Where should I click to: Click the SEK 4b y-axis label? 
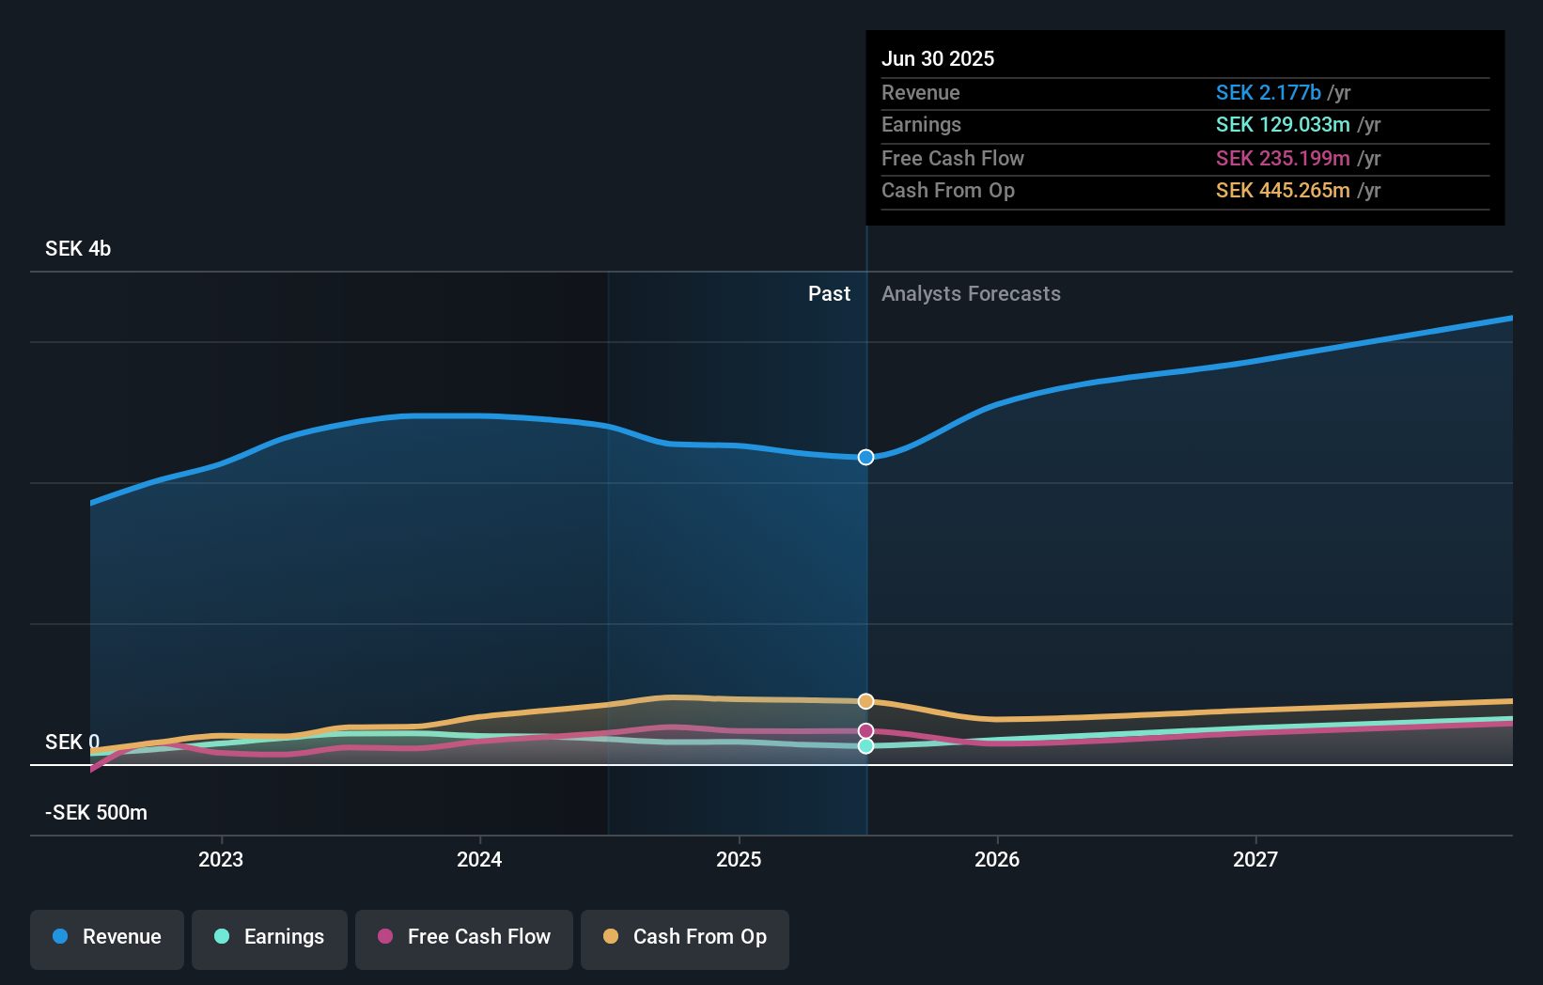(x=78, y=249)
